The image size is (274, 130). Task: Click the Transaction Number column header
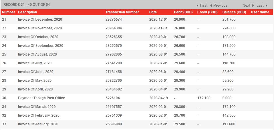click(x=122, y=12)
